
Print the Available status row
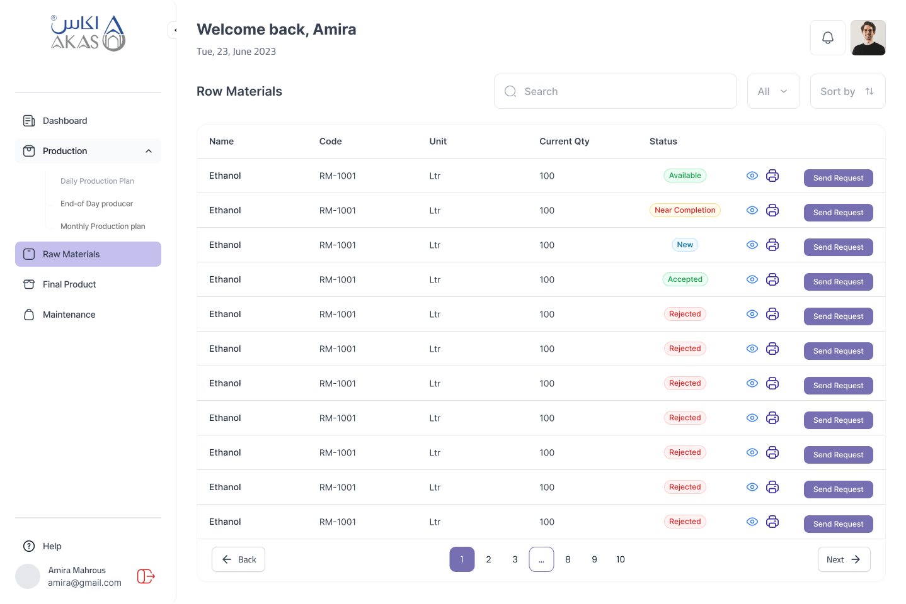[772, 176]
